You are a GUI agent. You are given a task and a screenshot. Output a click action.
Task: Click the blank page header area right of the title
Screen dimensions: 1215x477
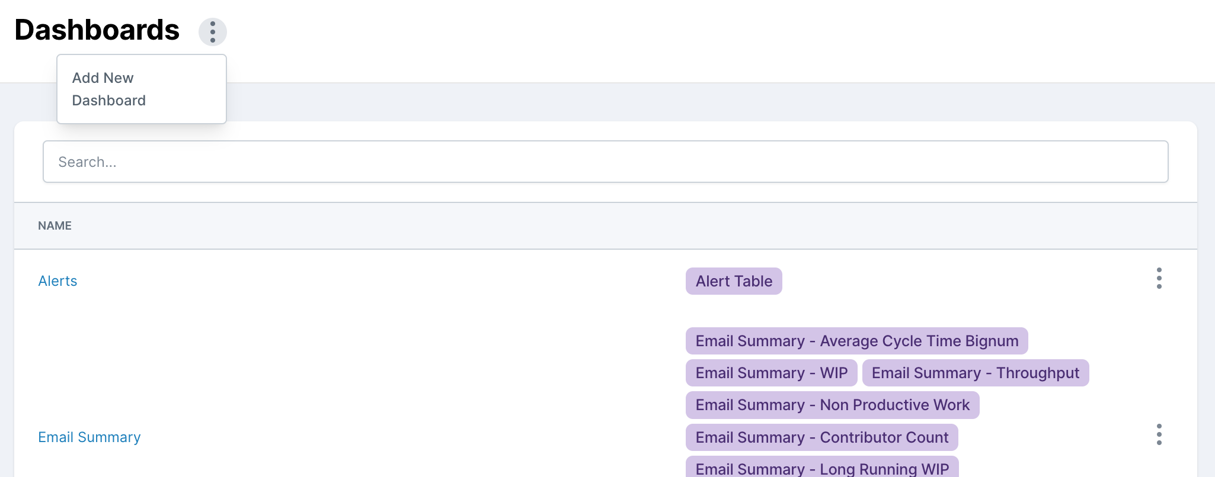[x=711, y=36]
